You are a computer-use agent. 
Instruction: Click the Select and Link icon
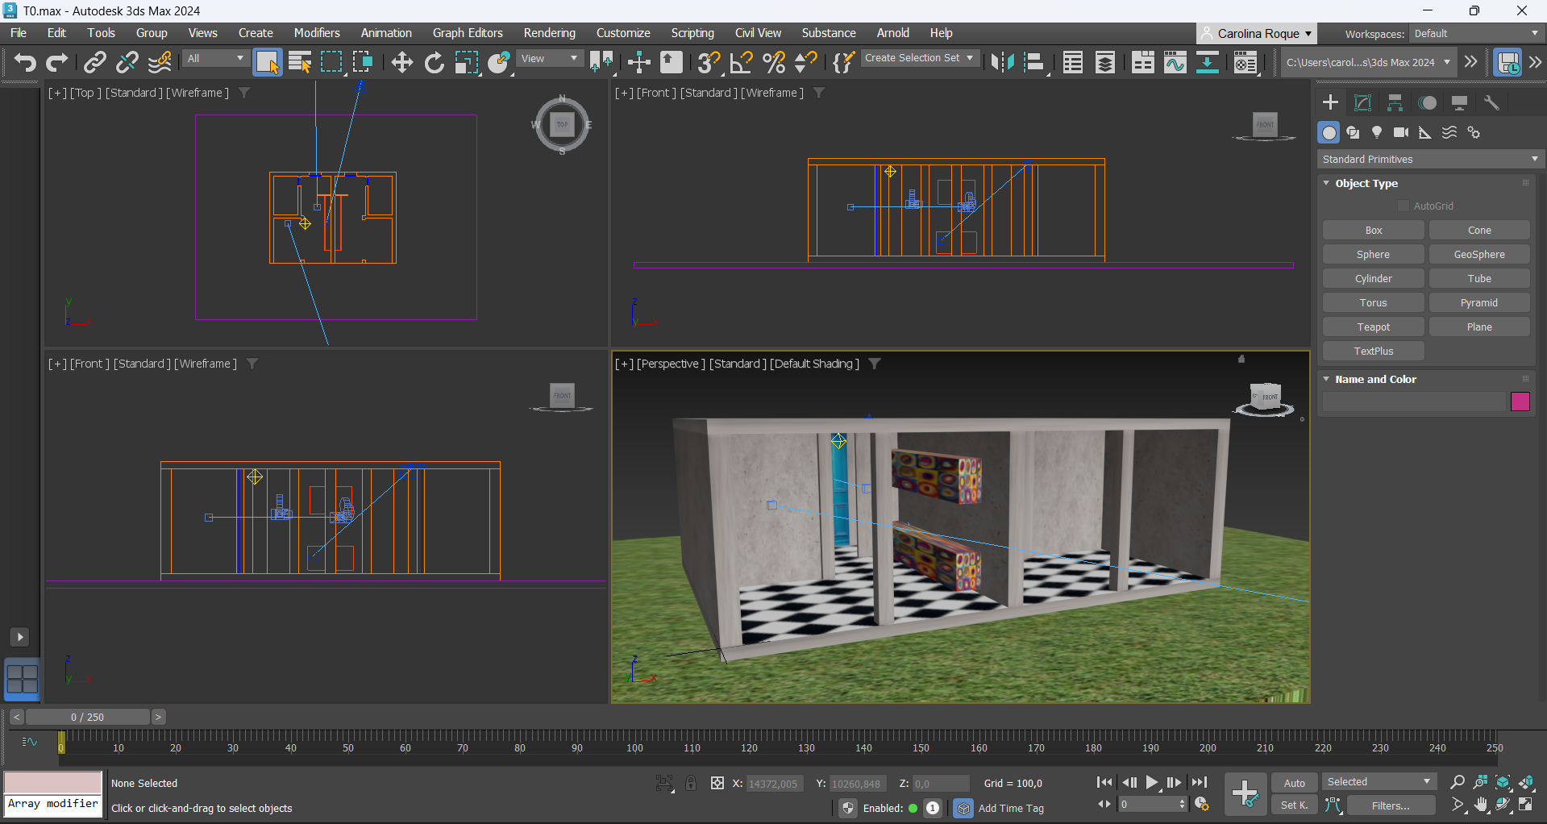tap(95, 62)
